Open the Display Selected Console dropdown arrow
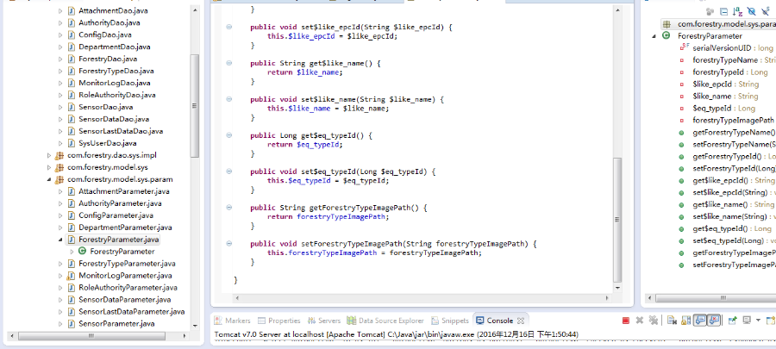This screenshot has height=349, width=776. [x=758, y=321]
